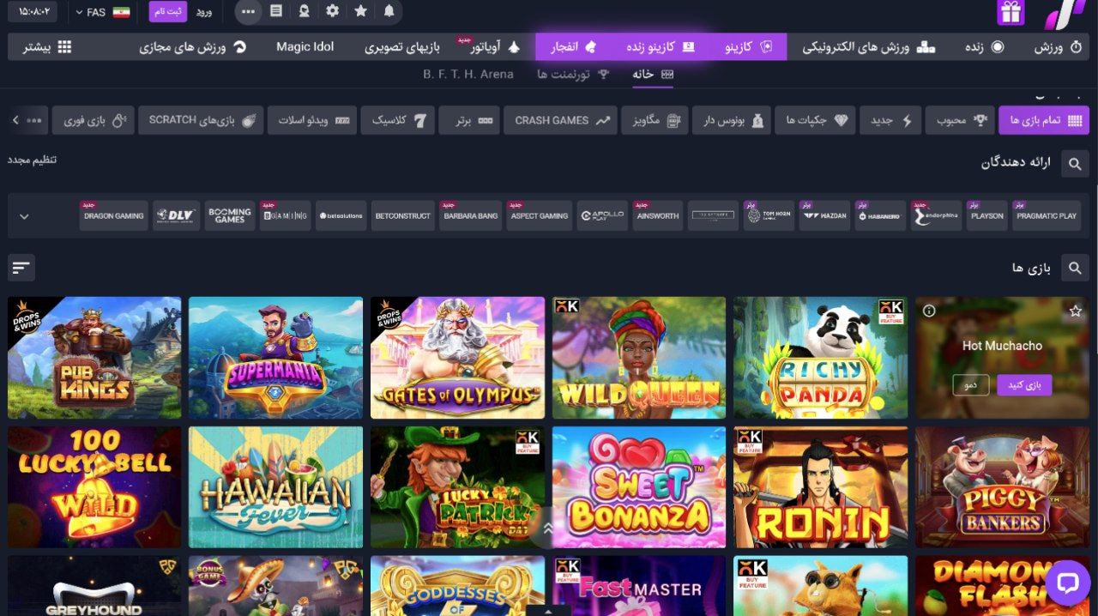Open the live chat bubble button
Viewport: 1098px width, 616px height.
1067,583
